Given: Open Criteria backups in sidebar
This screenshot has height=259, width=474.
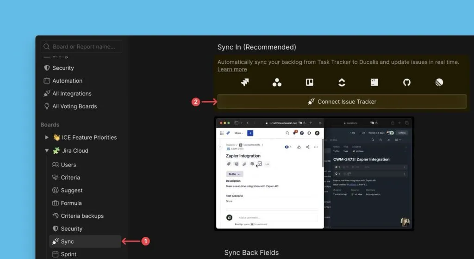Looking at the screenshot, I should [x=82, y=216].
